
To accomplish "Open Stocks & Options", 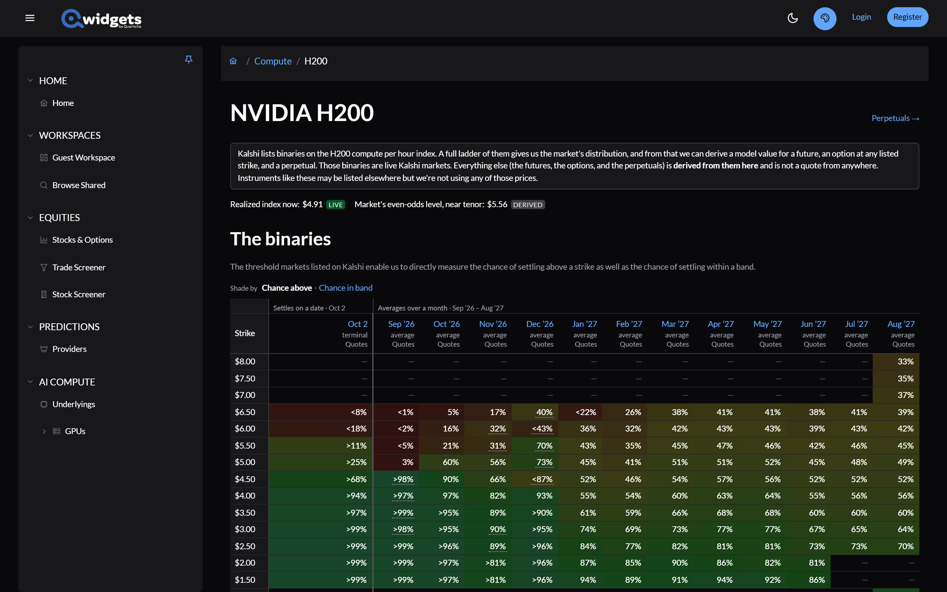I will [82, 240].
